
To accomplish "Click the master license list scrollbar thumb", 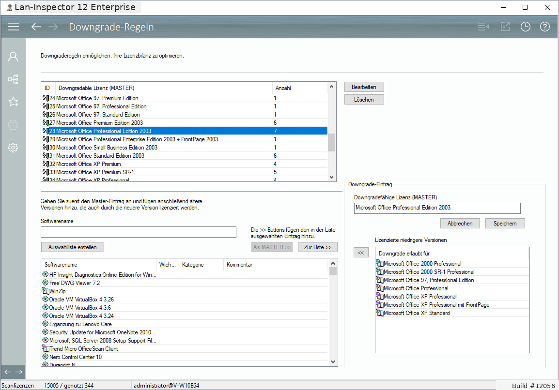I will tap(331, 142).
